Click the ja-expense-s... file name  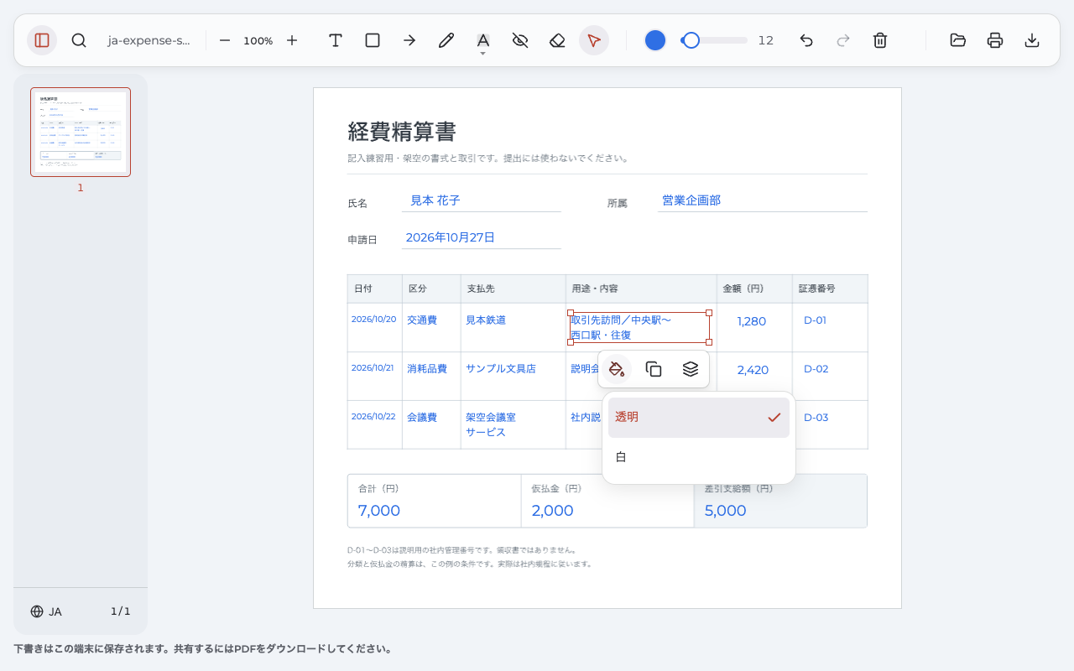pyautogui.click(x=149, y=40)
